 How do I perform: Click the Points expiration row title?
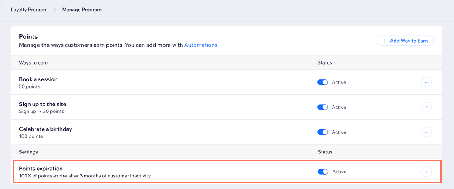pyautogui.click(x=41, y=168)
